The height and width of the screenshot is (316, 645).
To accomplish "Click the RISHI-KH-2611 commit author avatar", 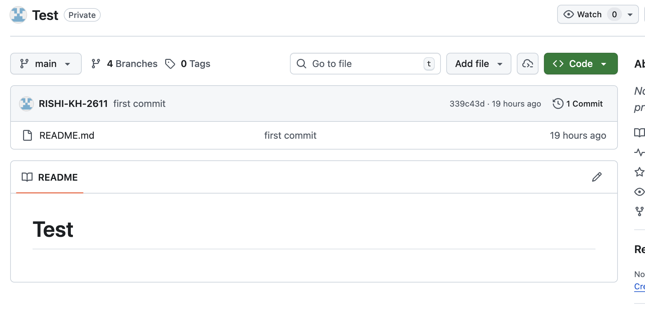I will (x=26, y=104).
